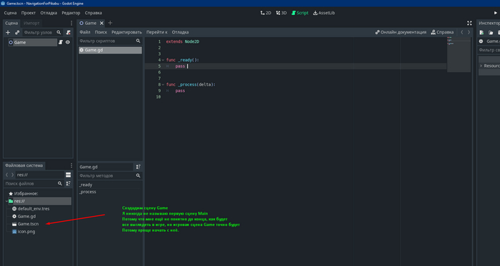This screenshot has height=266, width=500.
Task: Select the Файловая система tab
Action: tap(24, 165)
